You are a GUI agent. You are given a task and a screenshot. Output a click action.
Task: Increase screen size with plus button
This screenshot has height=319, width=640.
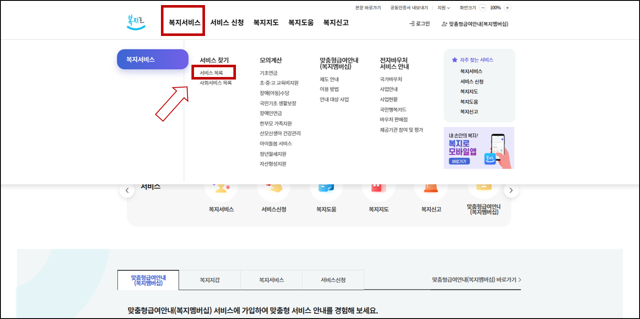coord(507,8)
